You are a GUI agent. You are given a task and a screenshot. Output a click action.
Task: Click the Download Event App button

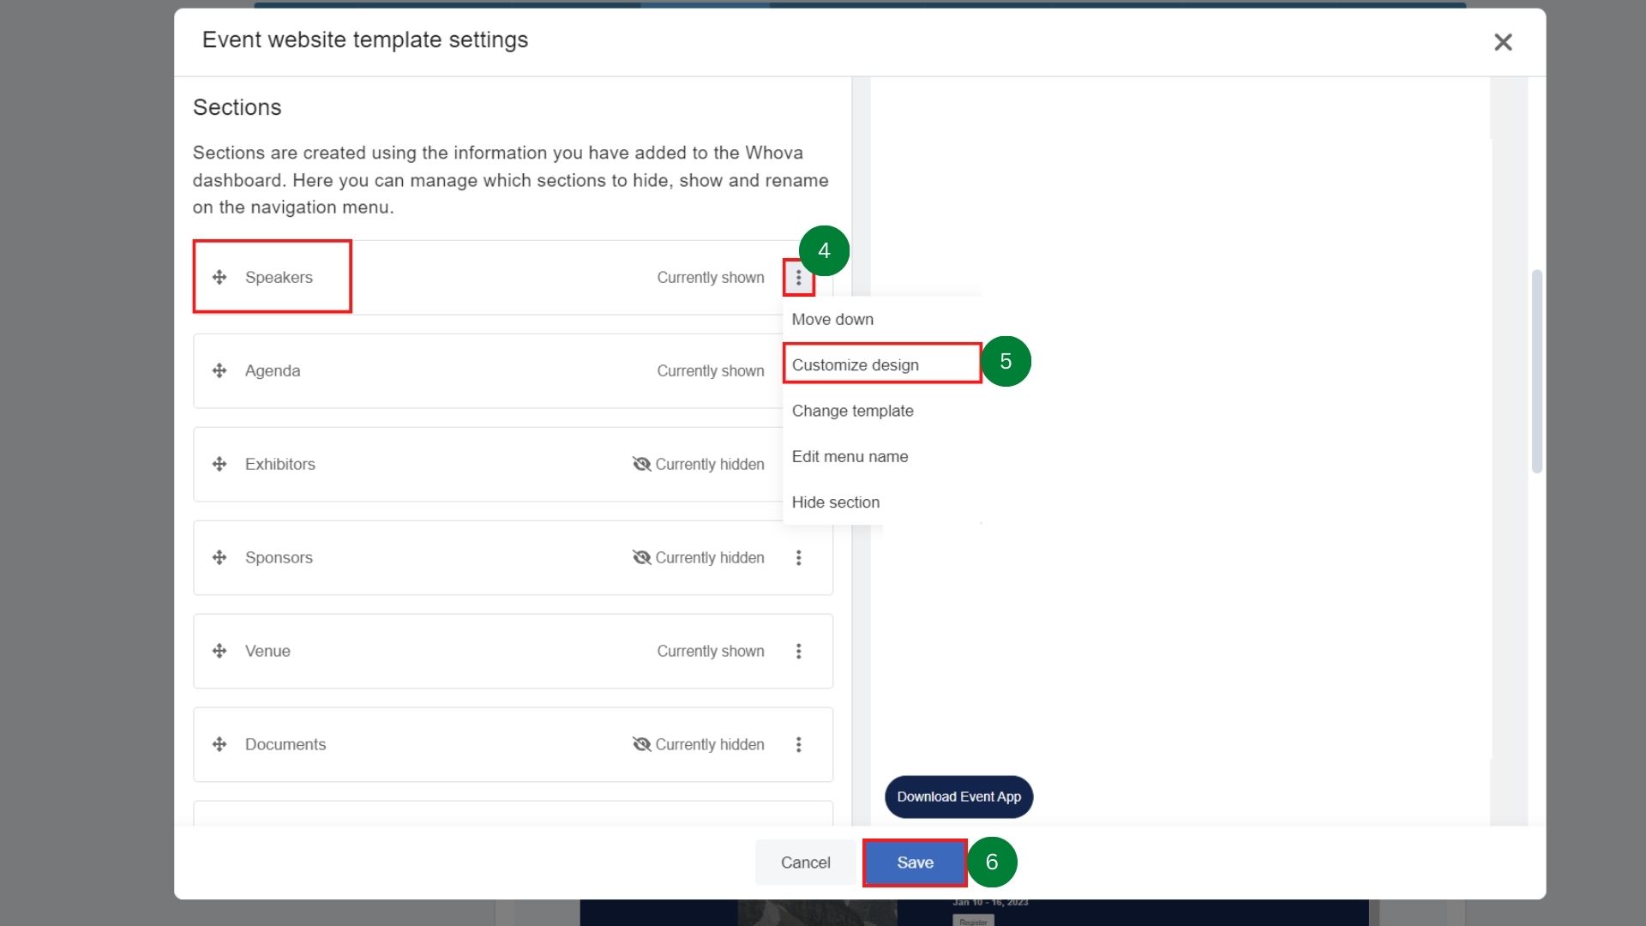pyautogui.click(x=958, y=797)
